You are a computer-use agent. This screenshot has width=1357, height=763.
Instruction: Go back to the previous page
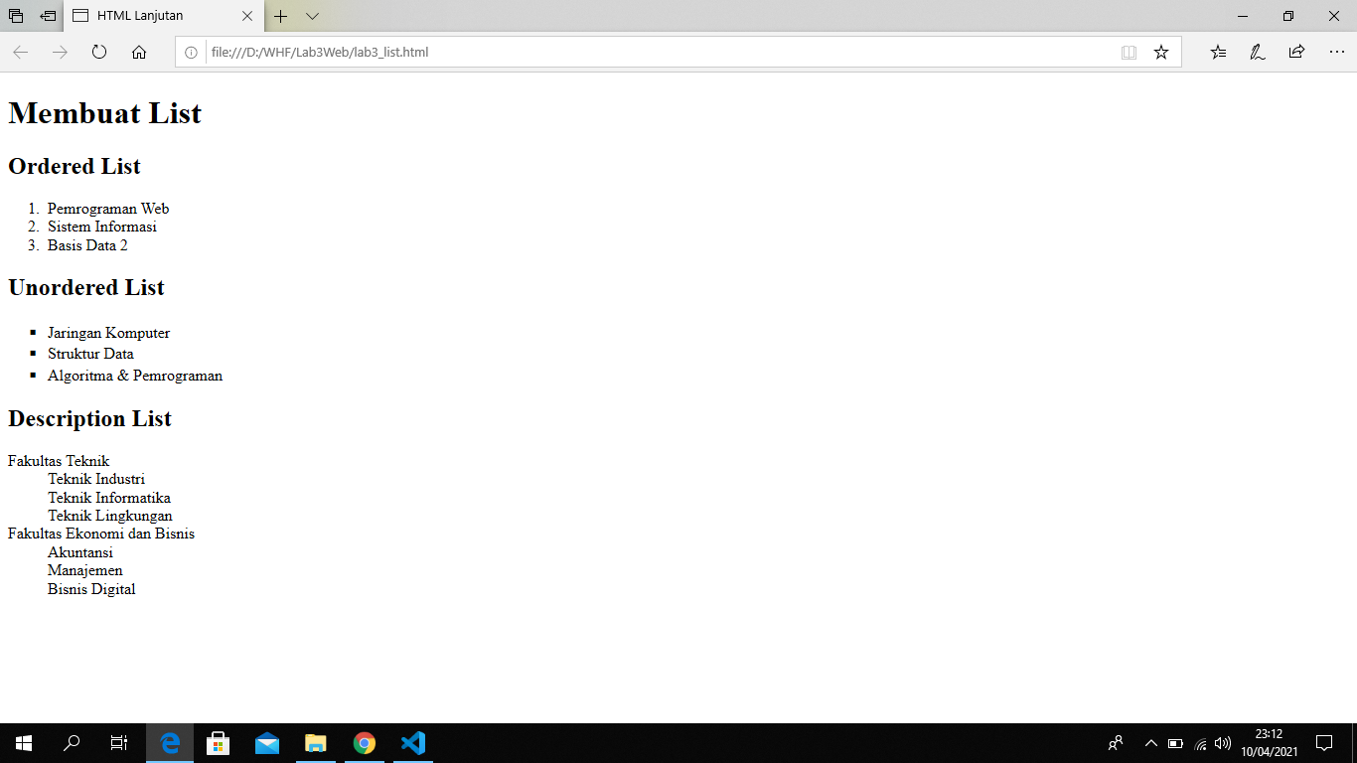(x=20, y=53)
